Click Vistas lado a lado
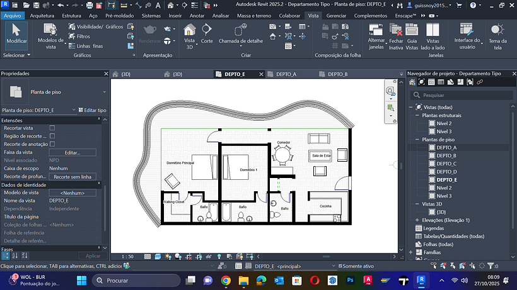Viewport: 517px width, 290px height. click(x=433, y=35)
